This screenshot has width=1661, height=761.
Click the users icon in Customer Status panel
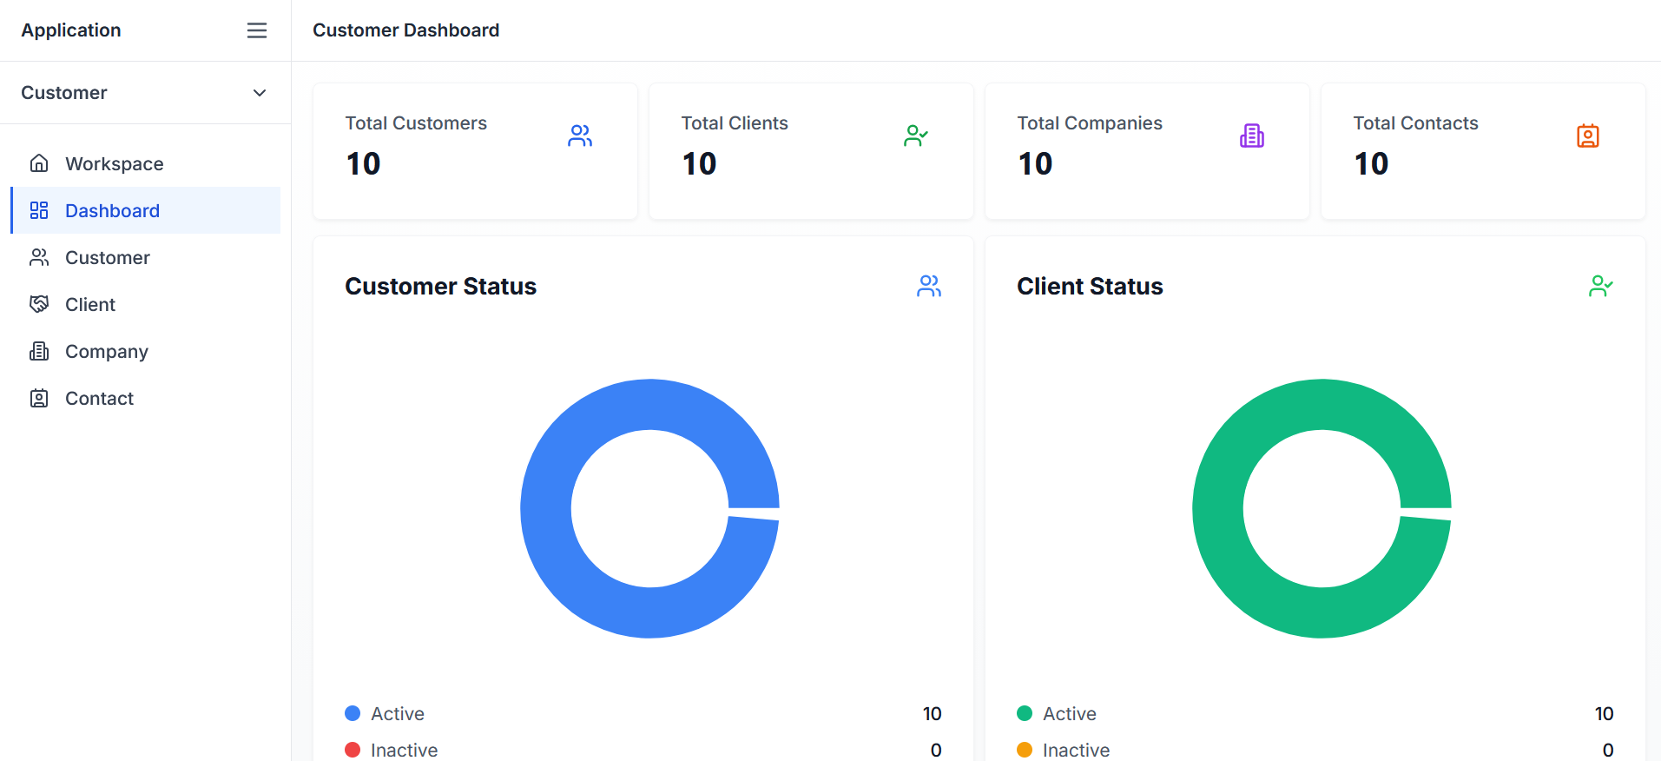click(x=929, y=286)
